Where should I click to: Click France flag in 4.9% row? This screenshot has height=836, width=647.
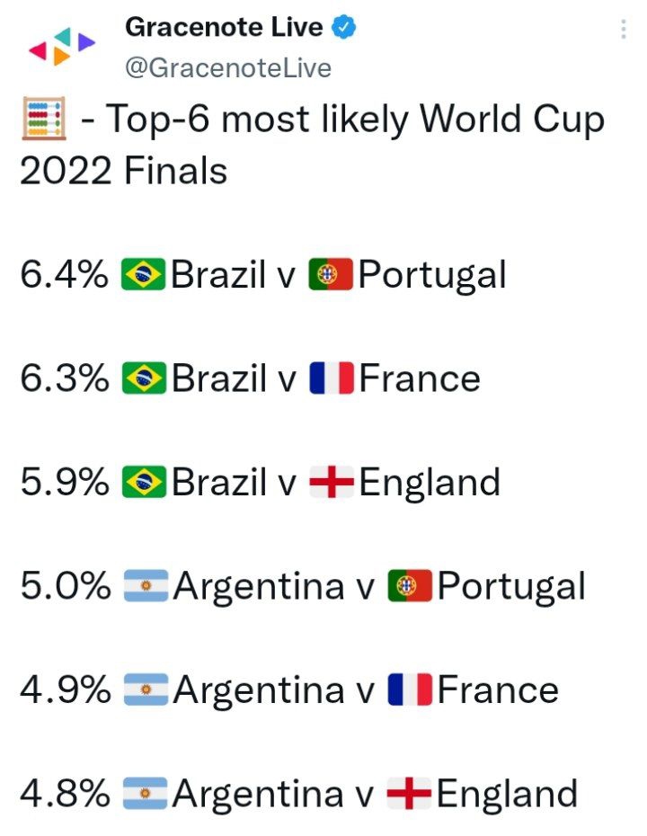(x=410, y=689)
